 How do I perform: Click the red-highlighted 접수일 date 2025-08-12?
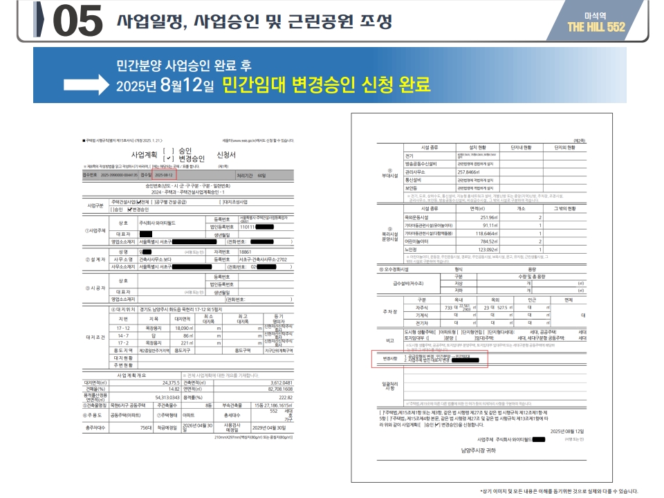pos(165,175)
